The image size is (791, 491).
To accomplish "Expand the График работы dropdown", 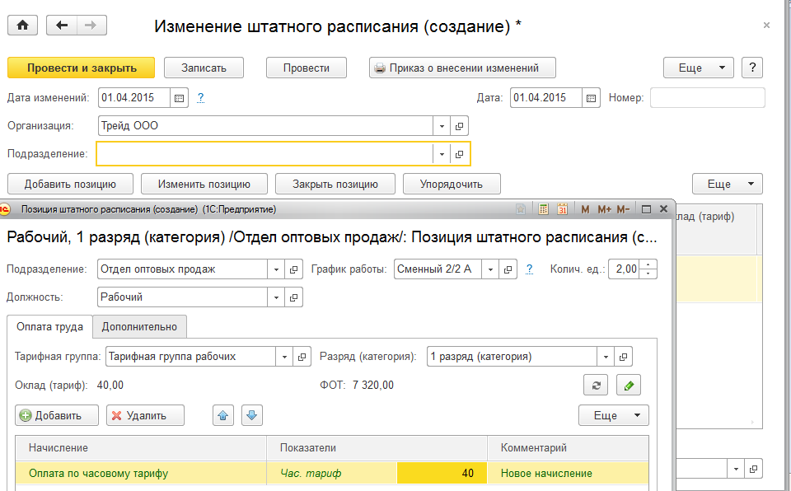I will (x=490, y=269).
